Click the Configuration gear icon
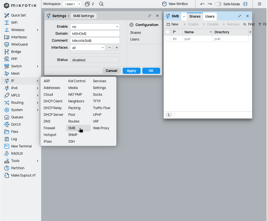268x221 pixels. [x=131, y=25]
